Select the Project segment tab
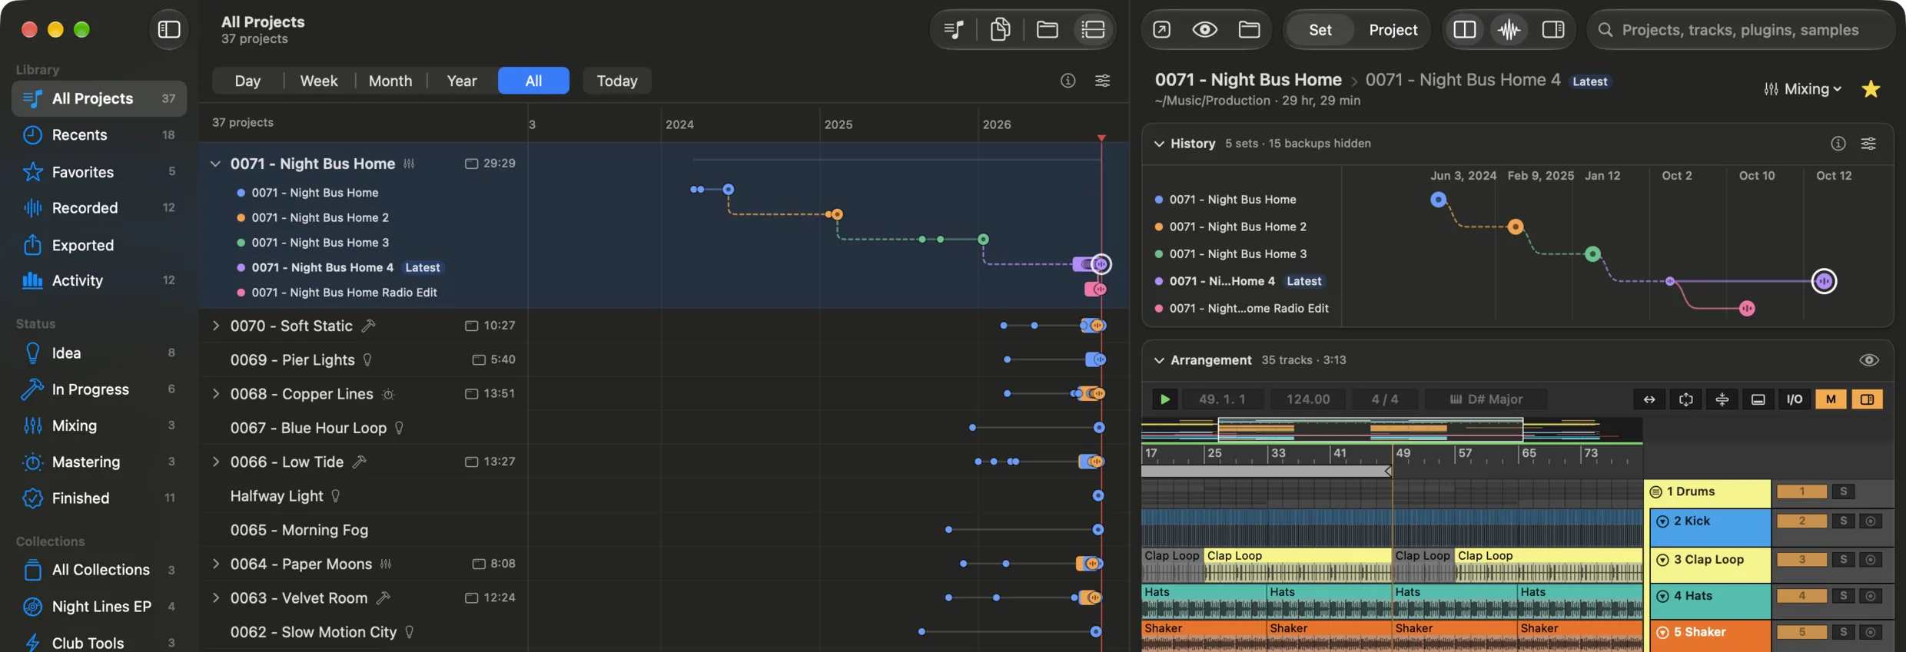This screenshot has width=1906, height=652. coord(1393,30)
